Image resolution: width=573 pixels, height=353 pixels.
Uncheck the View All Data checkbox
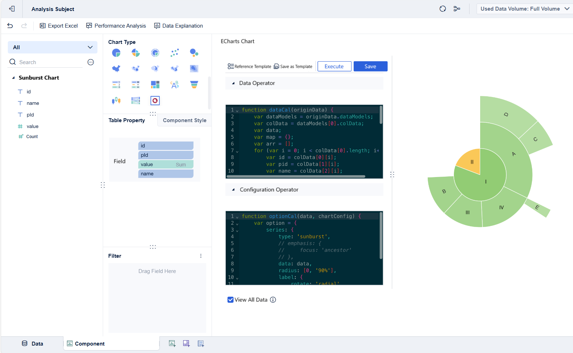tap(230, 300)
